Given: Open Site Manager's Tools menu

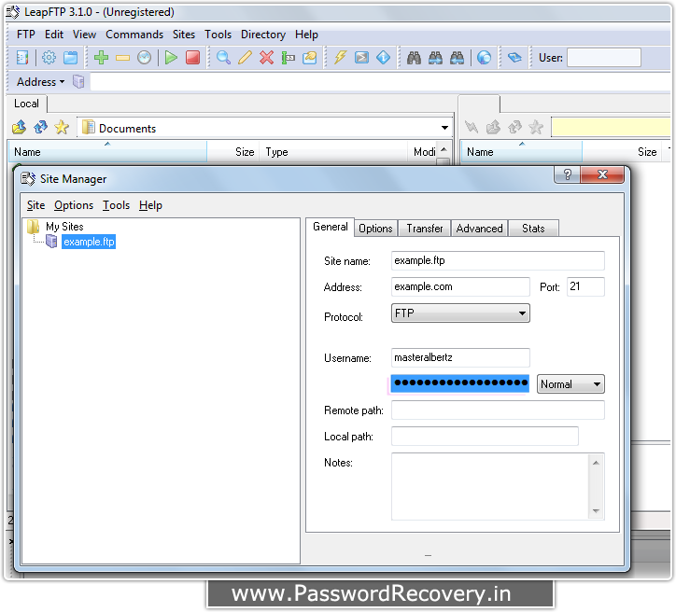Looking at the screenshot, I should (116, 205).
